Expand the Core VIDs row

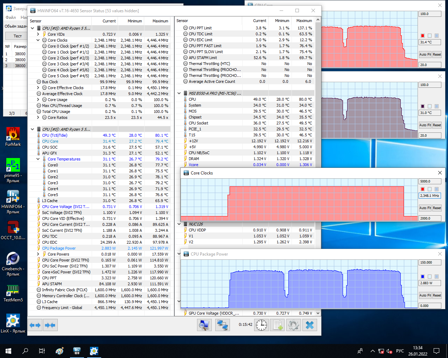(x=38, y=34)
